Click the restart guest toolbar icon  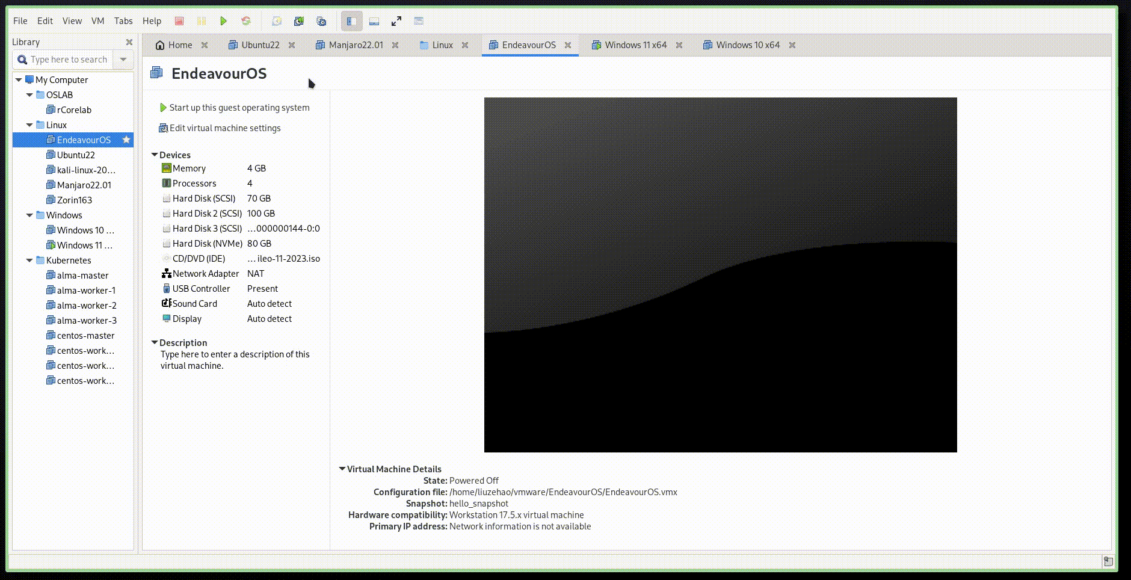click(x=246, y=21)
